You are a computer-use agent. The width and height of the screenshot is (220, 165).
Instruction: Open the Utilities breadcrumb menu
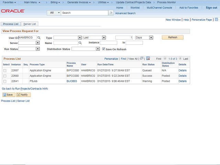103,2
